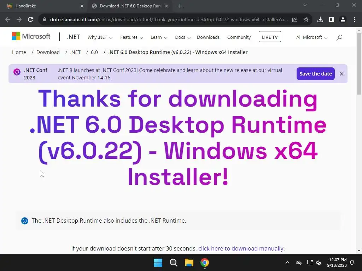Show hidden tray icons chevron
Image resolution: width=362 pixels, height=271 pixels.
(x=287, y=263)
